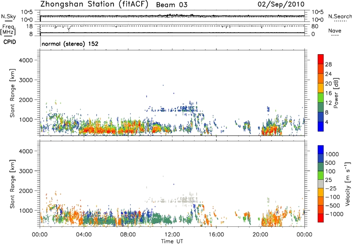Pick Power colorbar light green segment 12 to 16

pyautogui.click(x=321, y=97)
